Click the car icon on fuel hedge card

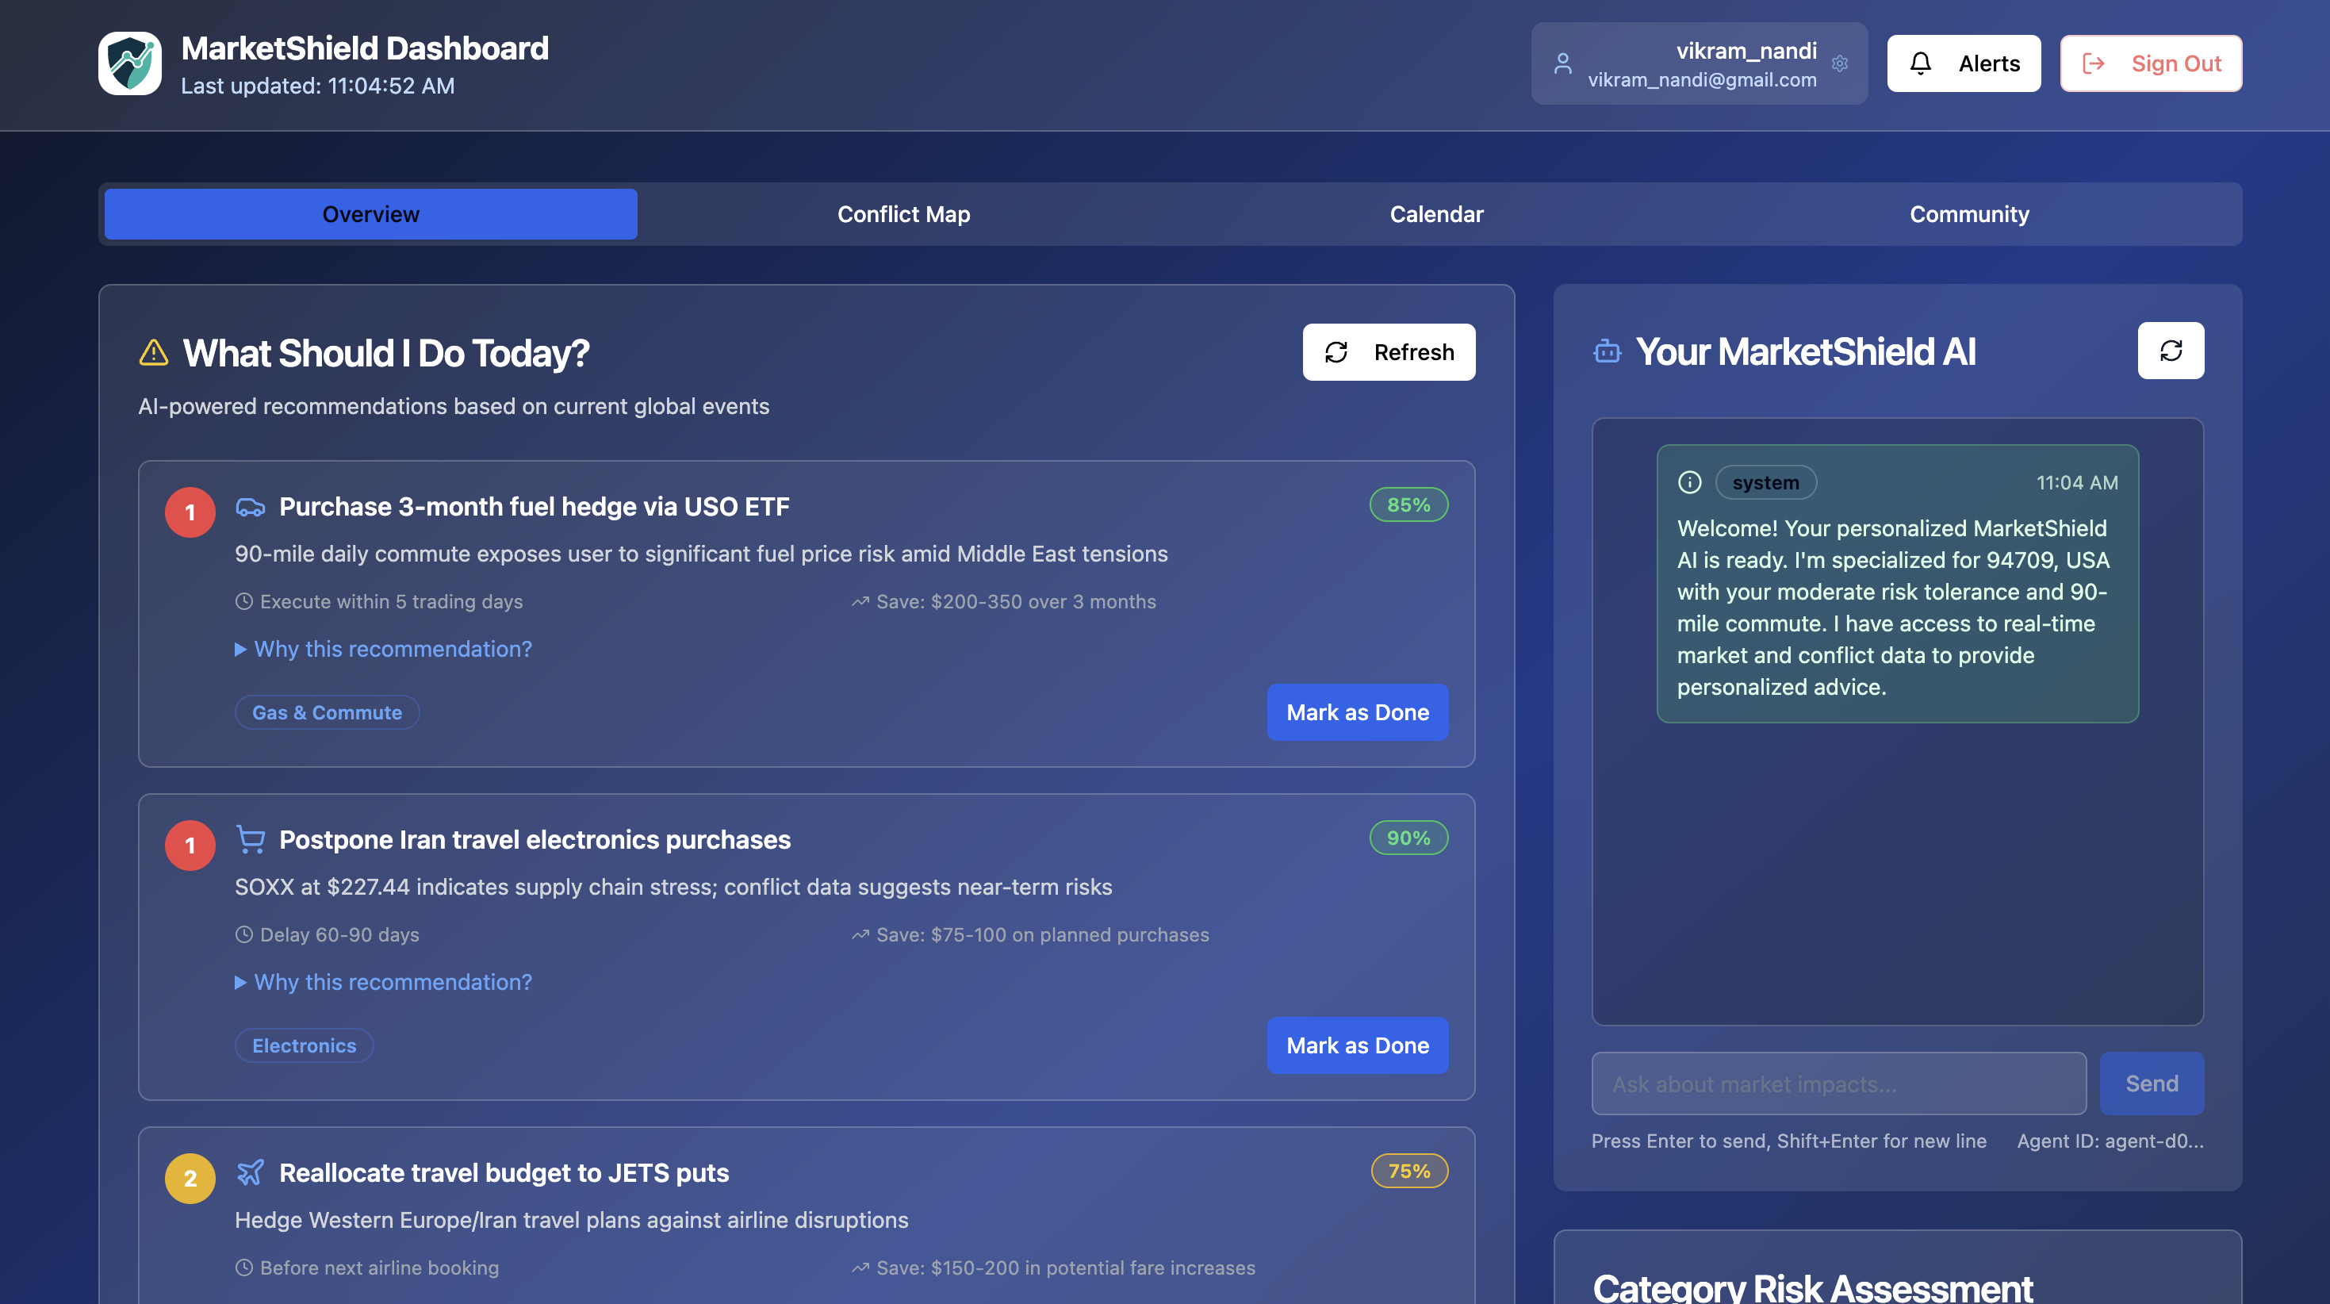[x=250, y=507]
